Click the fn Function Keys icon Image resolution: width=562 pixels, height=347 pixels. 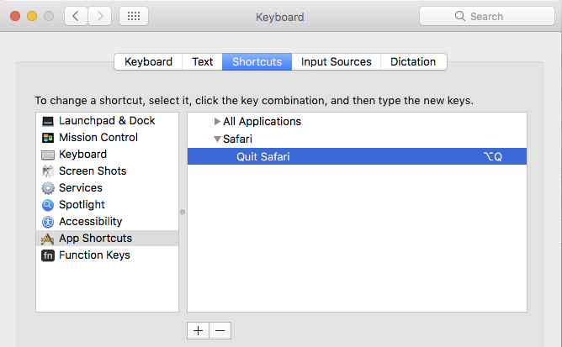pos(48,255)
